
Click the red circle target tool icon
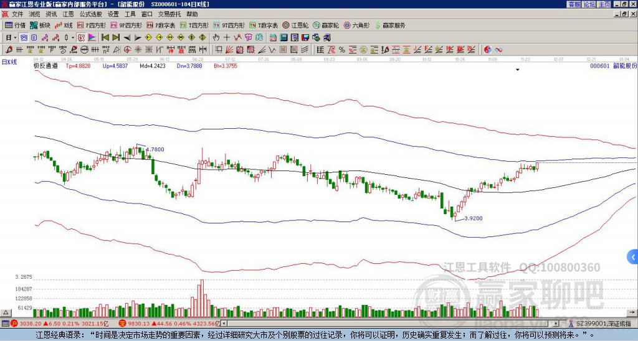[x=127, y=50]
